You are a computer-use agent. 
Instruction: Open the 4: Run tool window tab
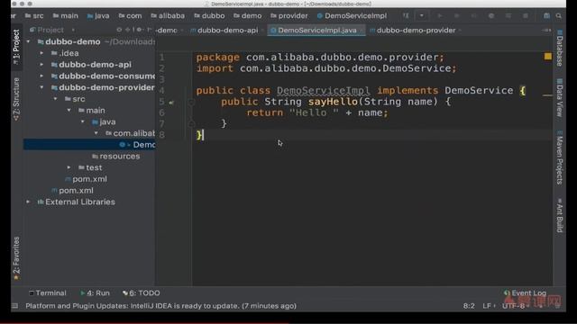click(95, 293)
